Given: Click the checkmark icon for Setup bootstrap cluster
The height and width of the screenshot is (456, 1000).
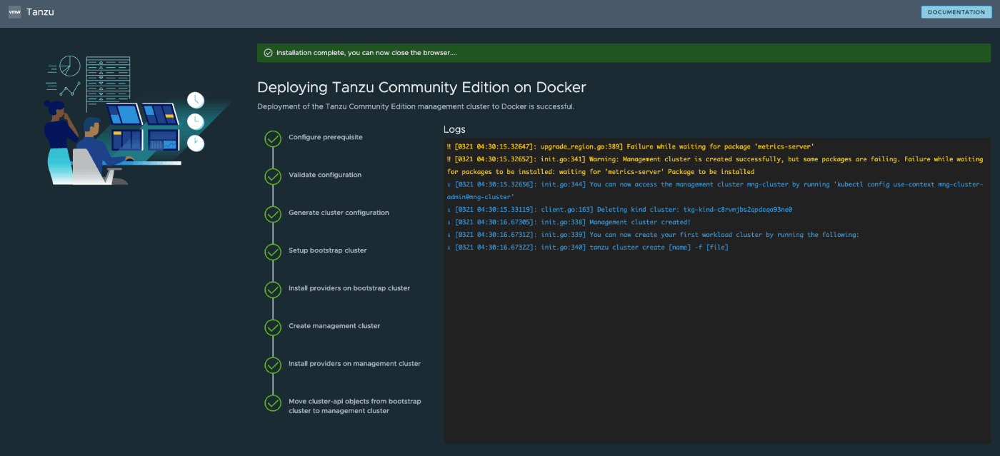Looking at the screenshot, I should point(273,252).
